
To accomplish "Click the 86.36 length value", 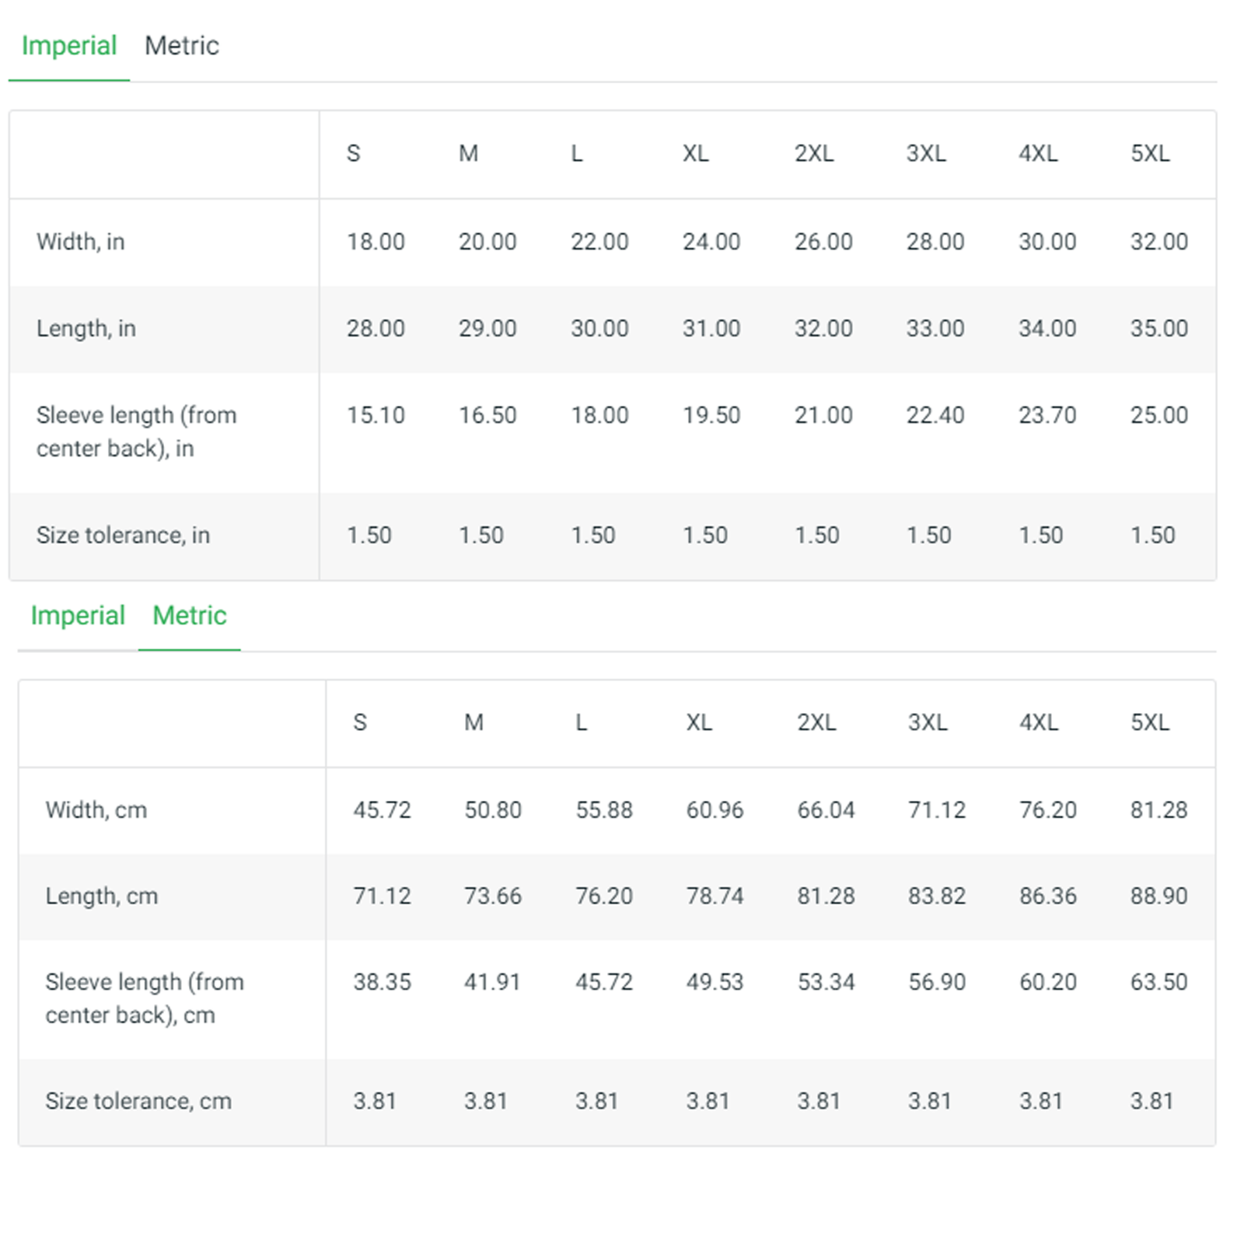I will click(x=1048, y=896).
